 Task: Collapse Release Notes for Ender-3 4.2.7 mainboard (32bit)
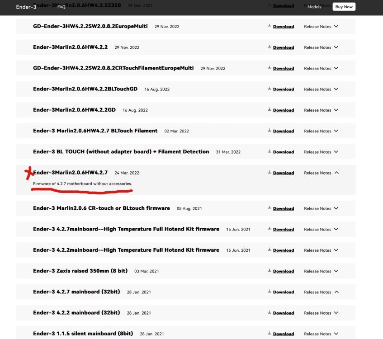[321, 292]
